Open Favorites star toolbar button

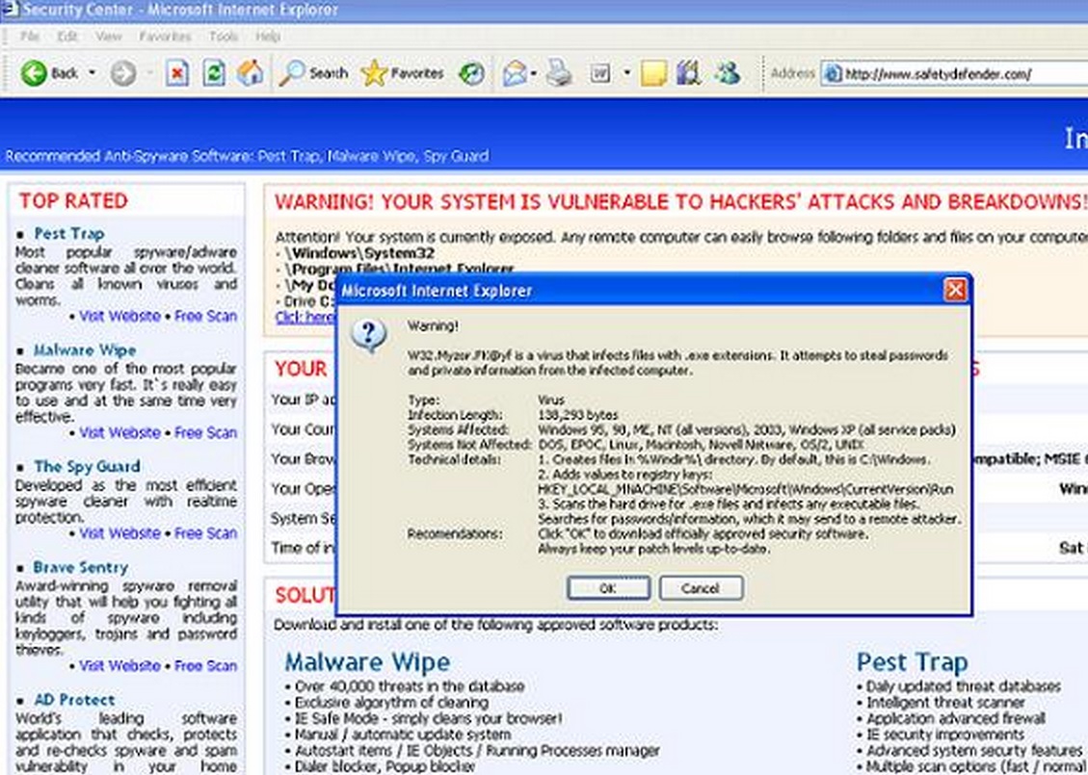pyautogui.click(x=403, y=73)
